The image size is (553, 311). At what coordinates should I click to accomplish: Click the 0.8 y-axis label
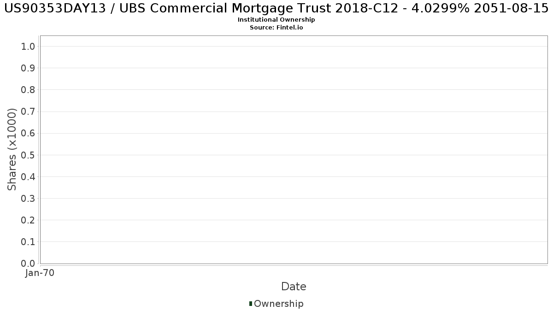tap(28, 89)
